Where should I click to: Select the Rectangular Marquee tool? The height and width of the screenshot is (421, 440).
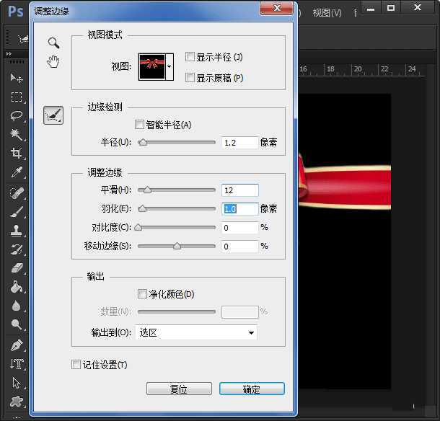pyautogui.click(x=16, y=97)
